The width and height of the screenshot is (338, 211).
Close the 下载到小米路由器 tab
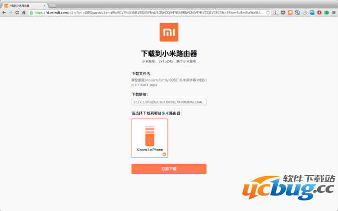(x=44, y=4)
